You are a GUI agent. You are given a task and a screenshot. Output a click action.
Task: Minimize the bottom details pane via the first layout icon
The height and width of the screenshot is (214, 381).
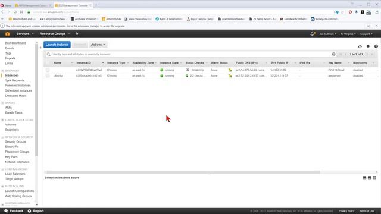coord(364,178)
